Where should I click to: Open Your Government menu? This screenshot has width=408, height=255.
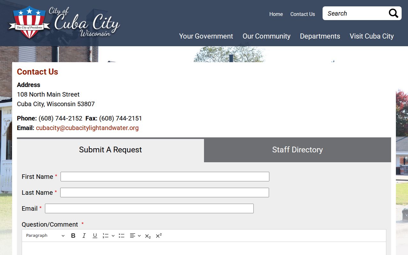point(206,36)
